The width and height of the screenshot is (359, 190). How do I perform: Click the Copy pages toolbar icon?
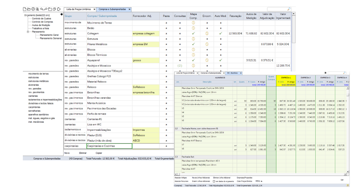(x=54, y=9)
